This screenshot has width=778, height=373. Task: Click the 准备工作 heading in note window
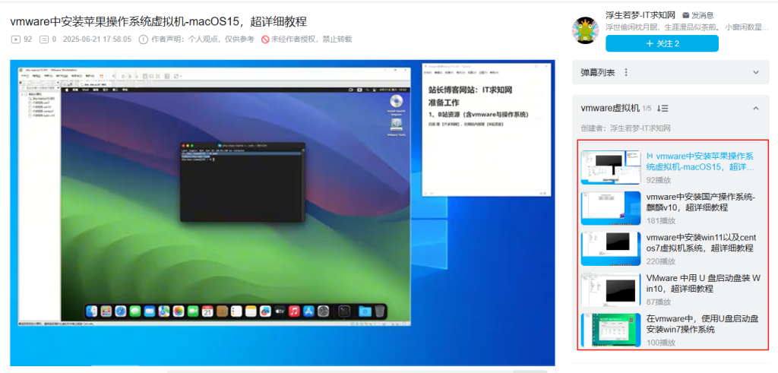444,103
